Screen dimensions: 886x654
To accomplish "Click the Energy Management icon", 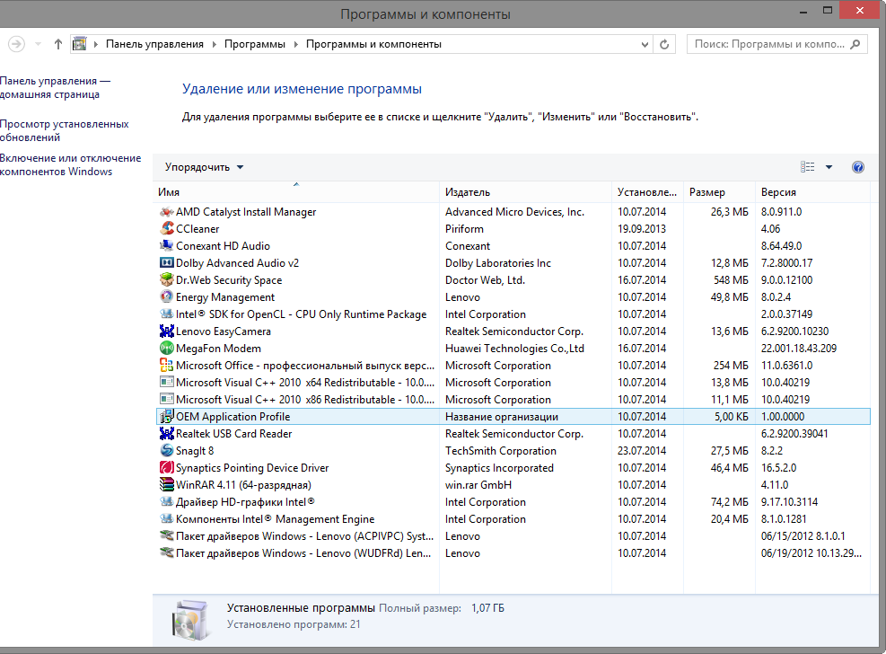I will pyautogui.click(x=167, y=296).
